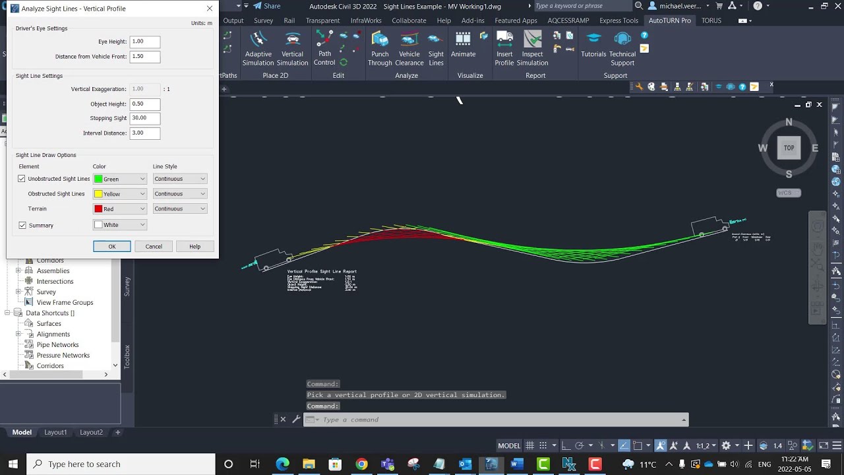Click the command line customize wrench icon
Image resolution: width=844 pixels, height=475 pixels.
[296, 419]
